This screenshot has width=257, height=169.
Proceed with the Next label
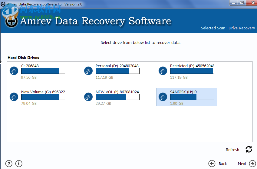tap(242, 164)
